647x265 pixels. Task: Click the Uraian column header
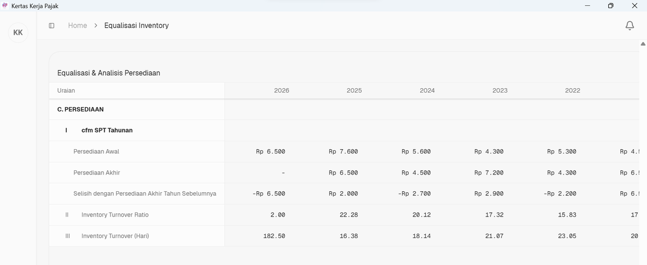66,90
